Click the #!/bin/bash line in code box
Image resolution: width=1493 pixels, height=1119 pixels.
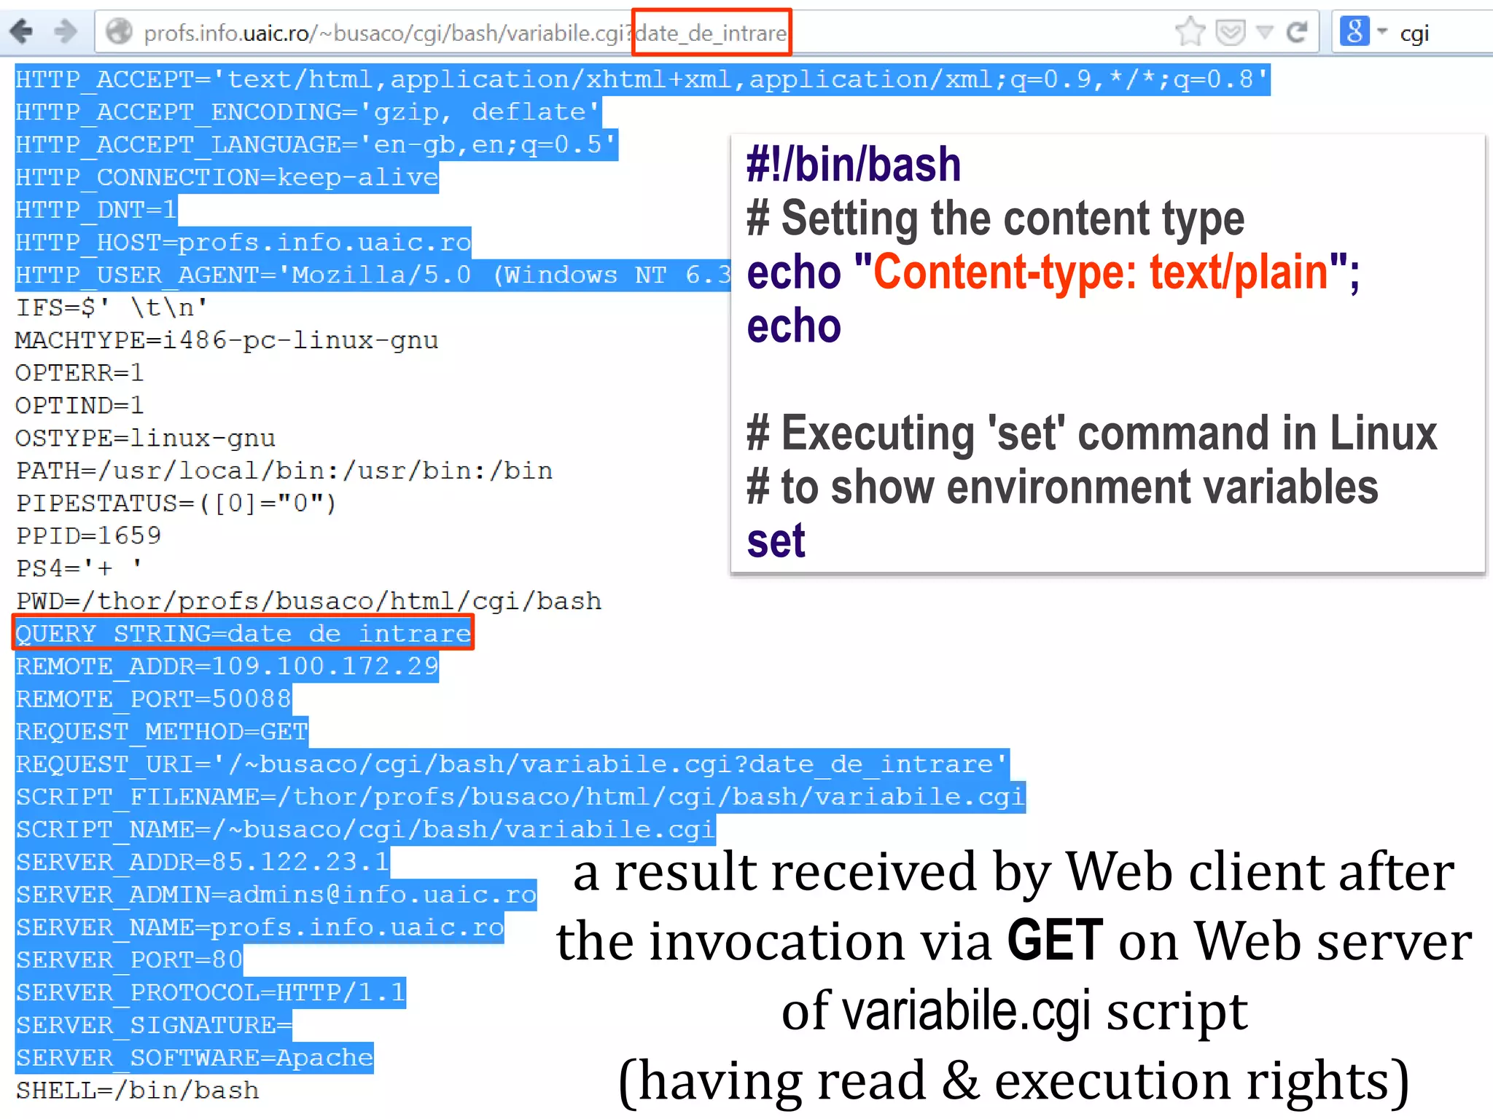(854, 165)
